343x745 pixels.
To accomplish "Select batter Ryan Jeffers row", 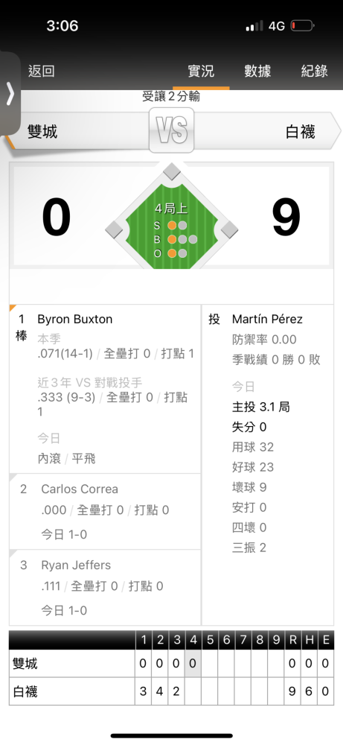I will 105,588.
